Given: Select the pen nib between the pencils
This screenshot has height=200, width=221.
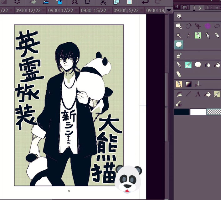Looking at the screenshot, I should point(208,35).
